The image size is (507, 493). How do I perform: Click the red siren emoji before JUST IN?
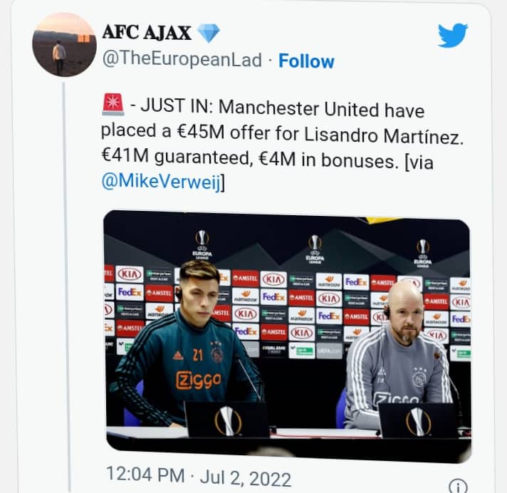[113, 104]
